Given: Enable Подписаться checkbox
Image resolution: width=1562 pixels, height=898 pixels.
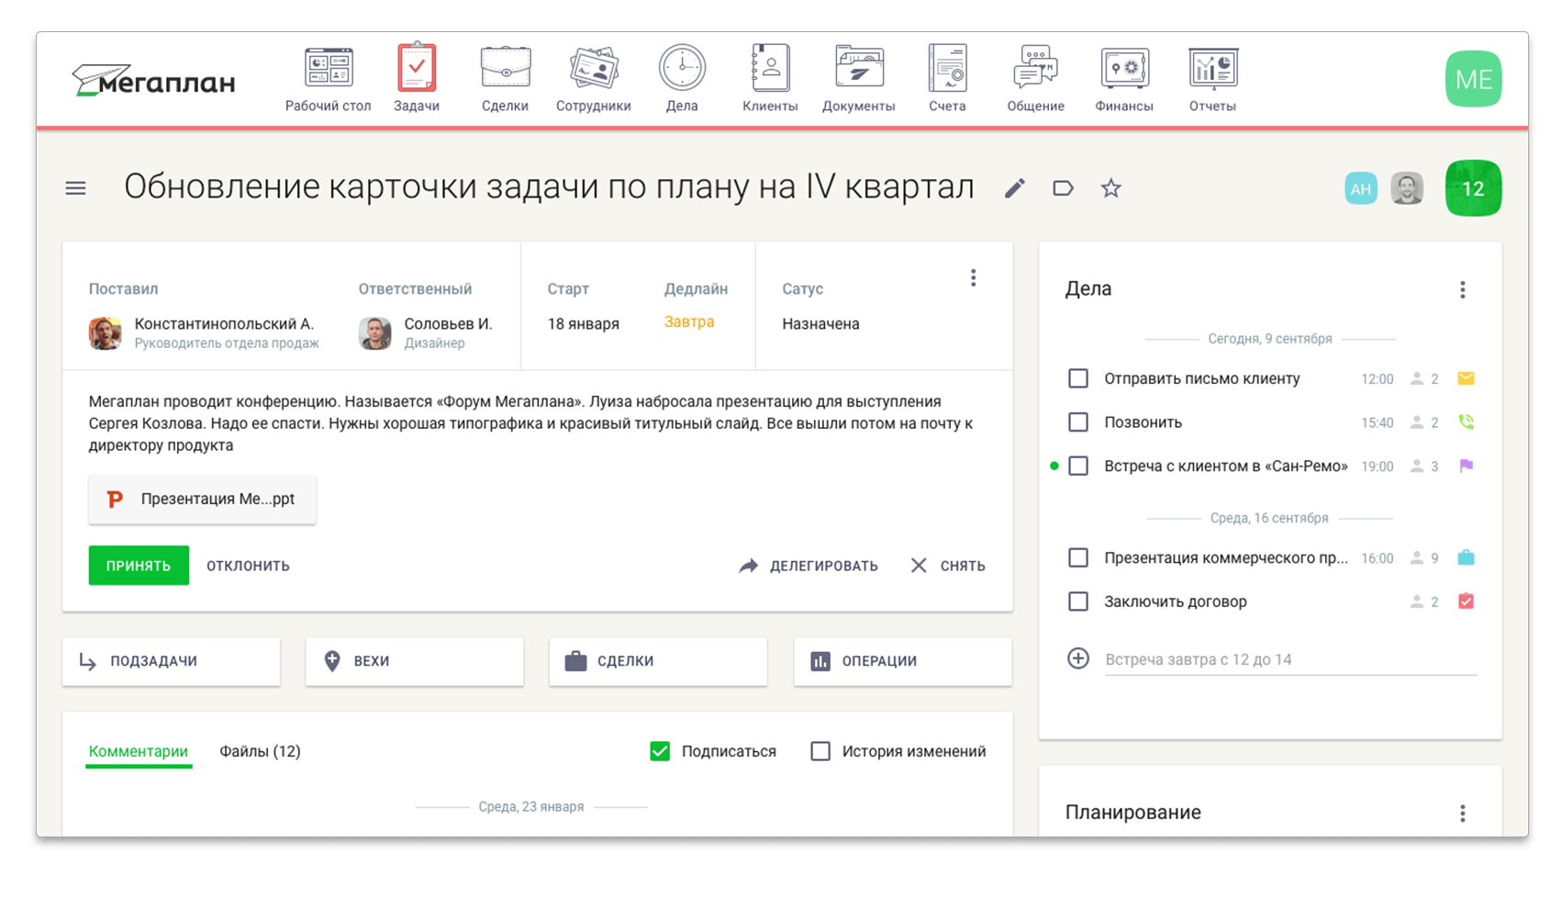Looking at the screenshot, I should tap(660, 751).
